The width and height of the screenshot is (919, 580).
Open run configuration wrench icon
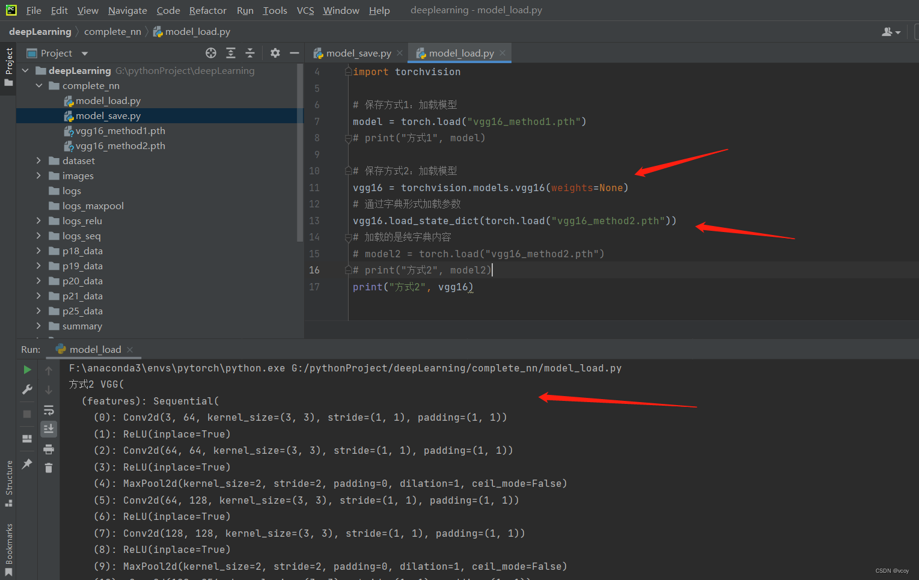pos(27,389)
